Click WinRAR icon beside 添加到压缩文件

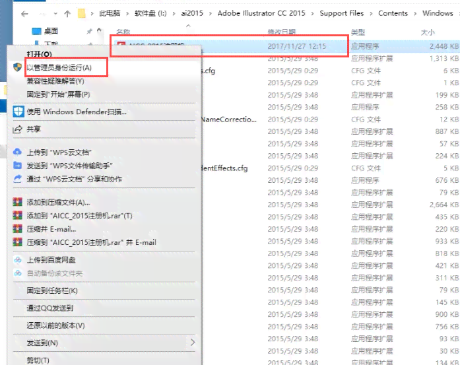(18, 202)
